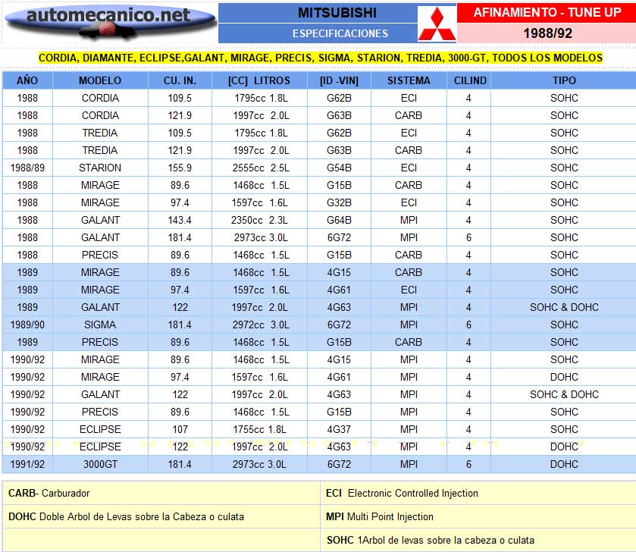This screenshot has height=552, width=636.
Task: Select the [CC] LITROS column header
Action: point(259,80)
